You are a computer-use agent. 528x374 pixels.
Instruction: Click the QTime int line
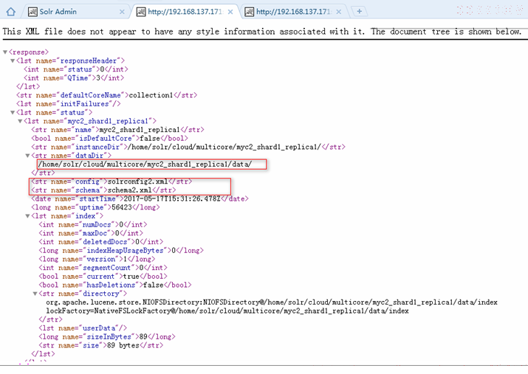tap(74, 78)
